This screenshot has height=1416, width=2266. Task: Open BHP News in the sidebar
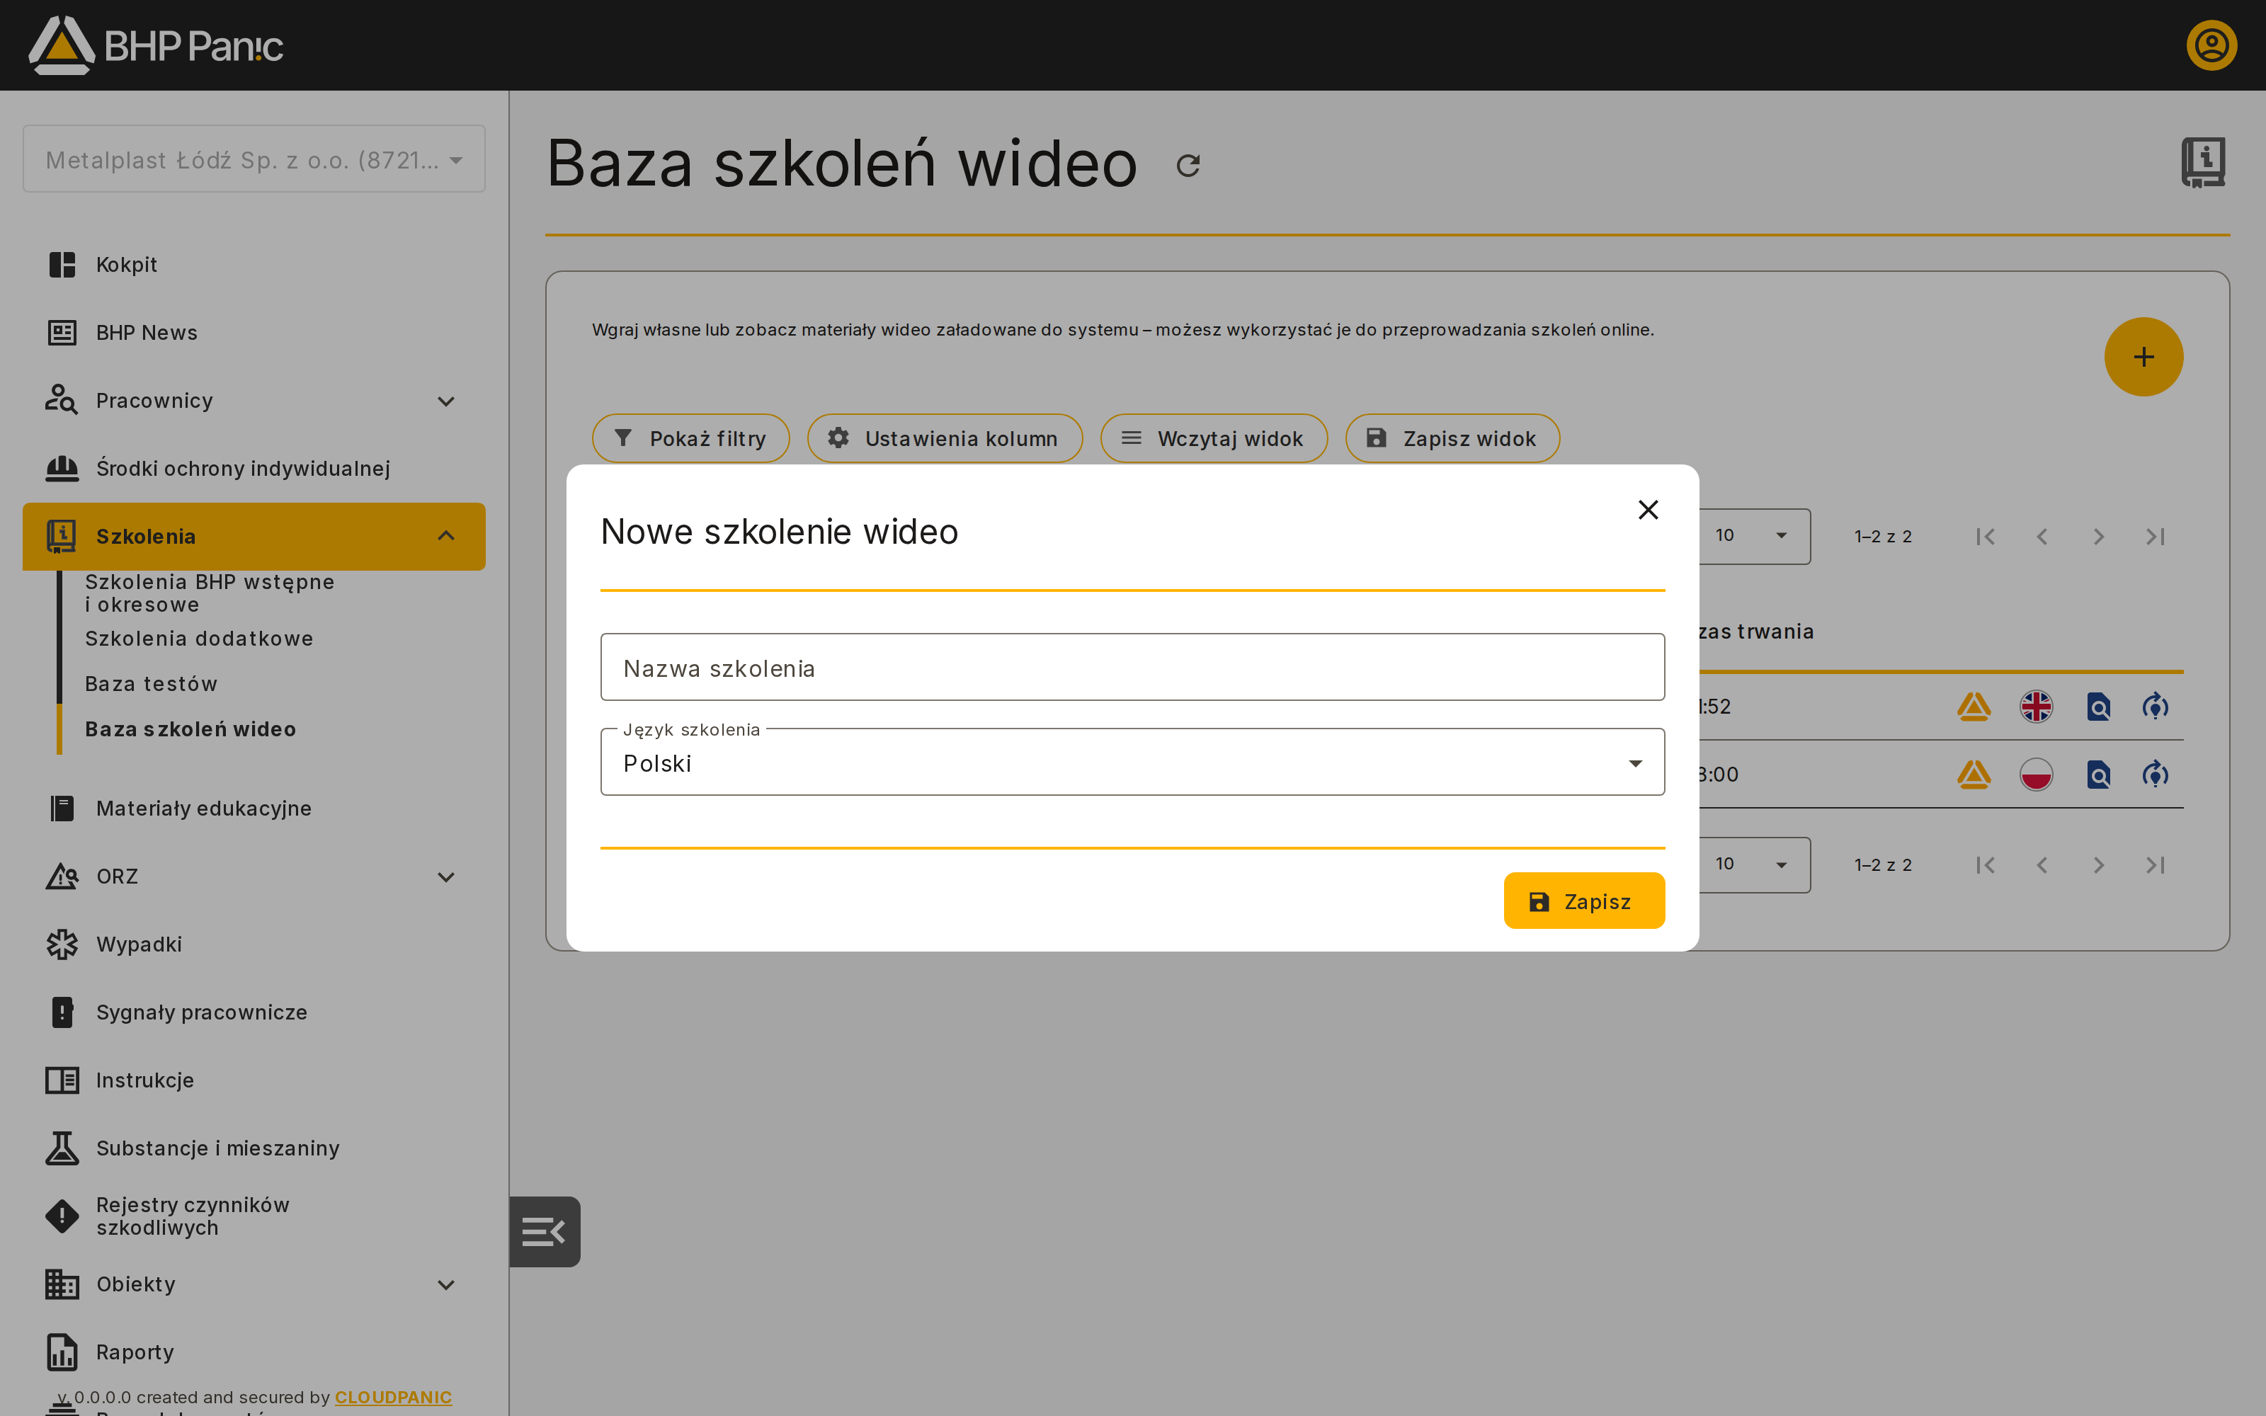[254, 333]
